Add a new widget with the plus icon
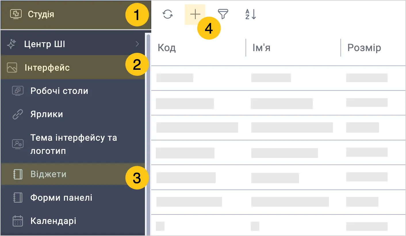Viewport: 406px width, 236px height. tap(195, 14)
